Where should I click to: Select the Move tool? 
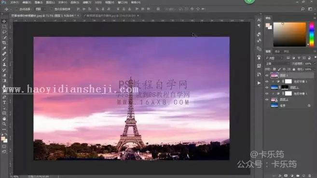point(4,21)
